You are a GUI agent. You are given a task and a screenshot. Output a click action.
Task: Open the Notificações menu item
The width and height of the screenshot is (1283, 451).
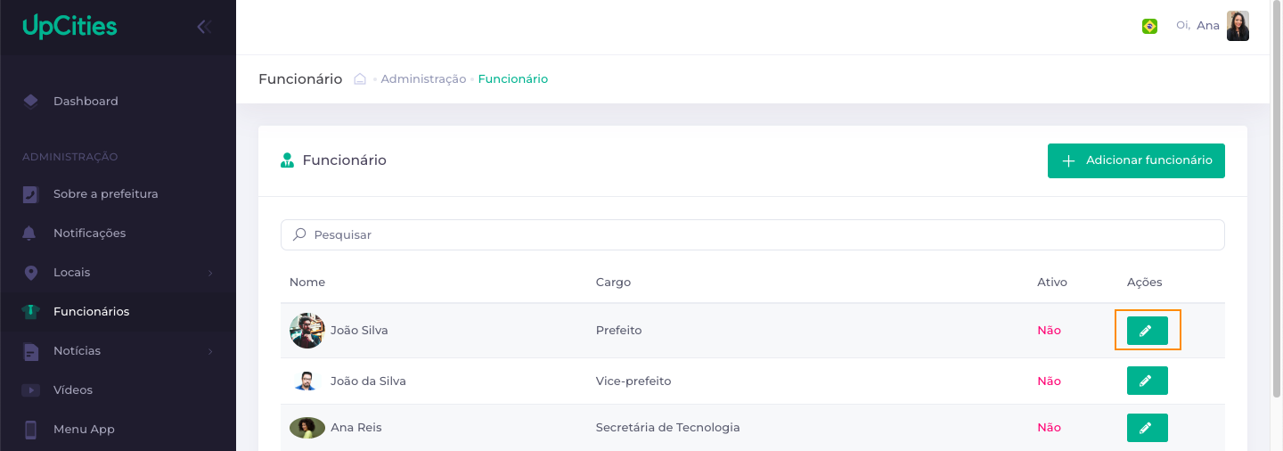point(118,234)
